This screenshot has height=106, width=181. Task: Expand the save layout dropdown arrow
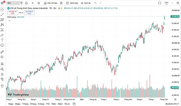coord(172,3)
